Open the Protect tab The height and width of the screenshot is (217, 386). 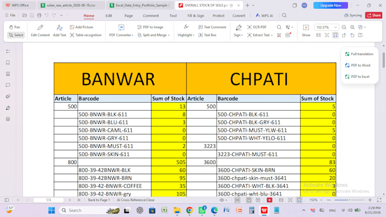pyautogui.click(x=219, y=15)
